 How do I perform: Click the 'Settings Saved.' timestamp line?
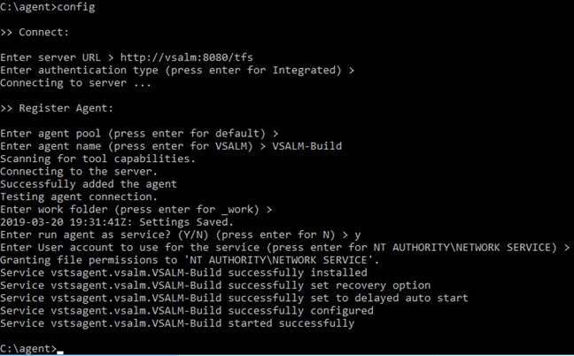point(117,222)
